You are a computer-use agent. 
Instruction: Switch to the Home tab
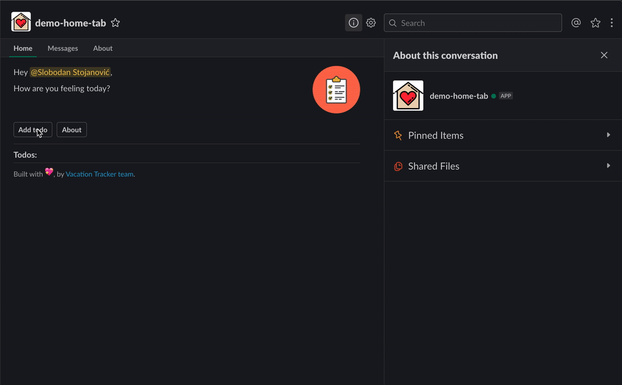[23, 49]
